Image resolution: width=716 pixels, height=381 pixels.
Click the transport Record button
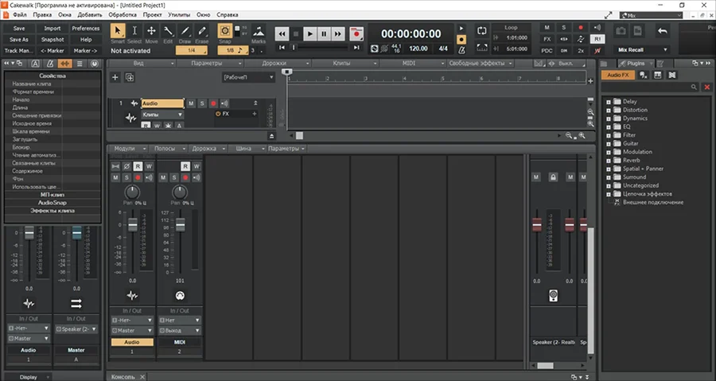click(356, 33)
